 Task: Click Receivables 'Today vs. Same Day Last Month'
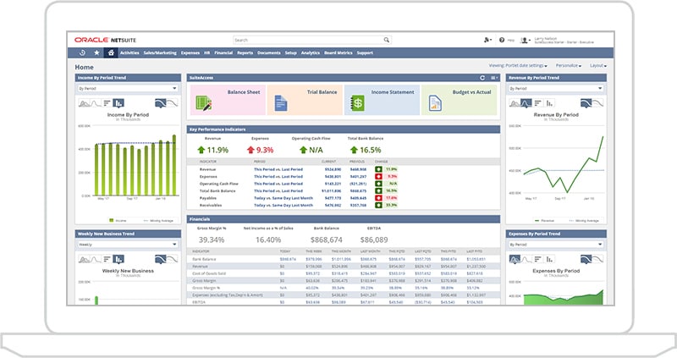(x=283, y=205)
